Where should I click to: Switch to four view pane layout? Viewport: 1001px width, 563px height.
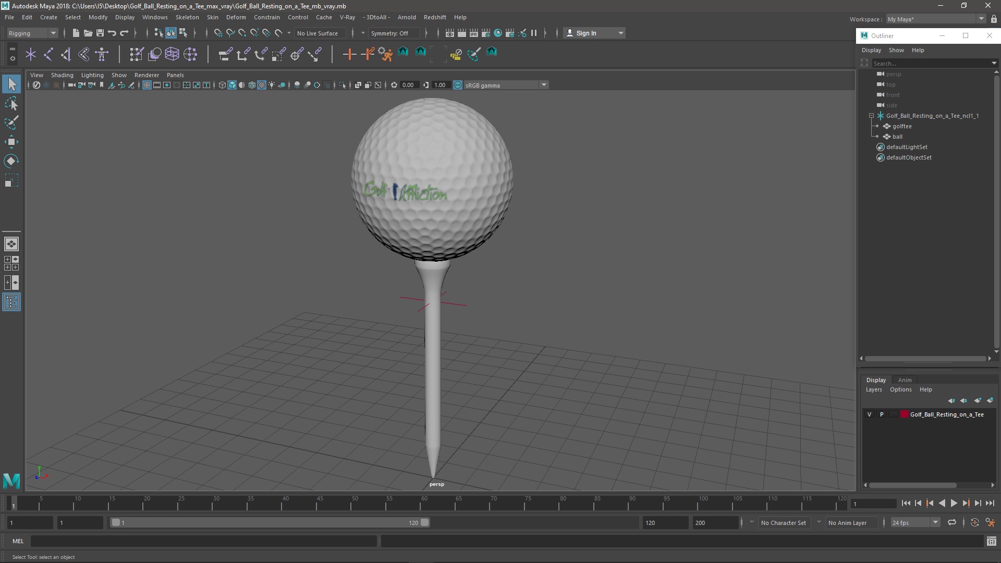tap(11, 263)
